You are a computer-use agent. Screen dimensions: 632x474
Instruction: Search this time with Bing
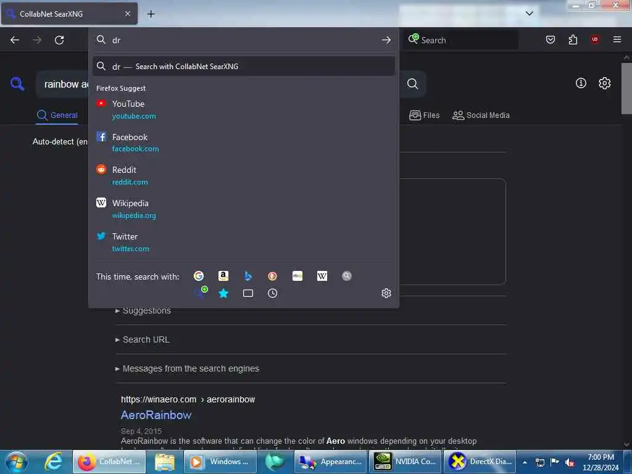(x=248, y=276)
